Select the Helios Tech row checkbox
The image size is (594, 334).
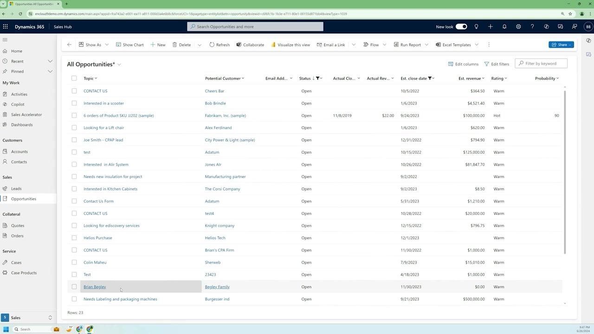click(74, 238)
